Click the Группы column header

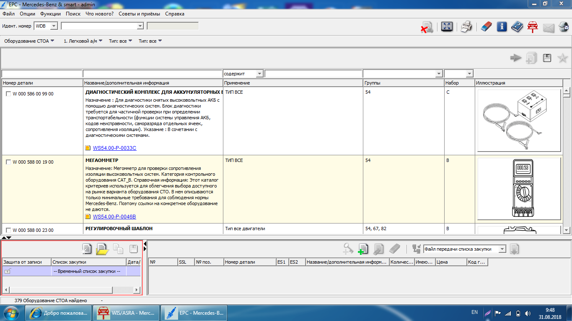404,83
